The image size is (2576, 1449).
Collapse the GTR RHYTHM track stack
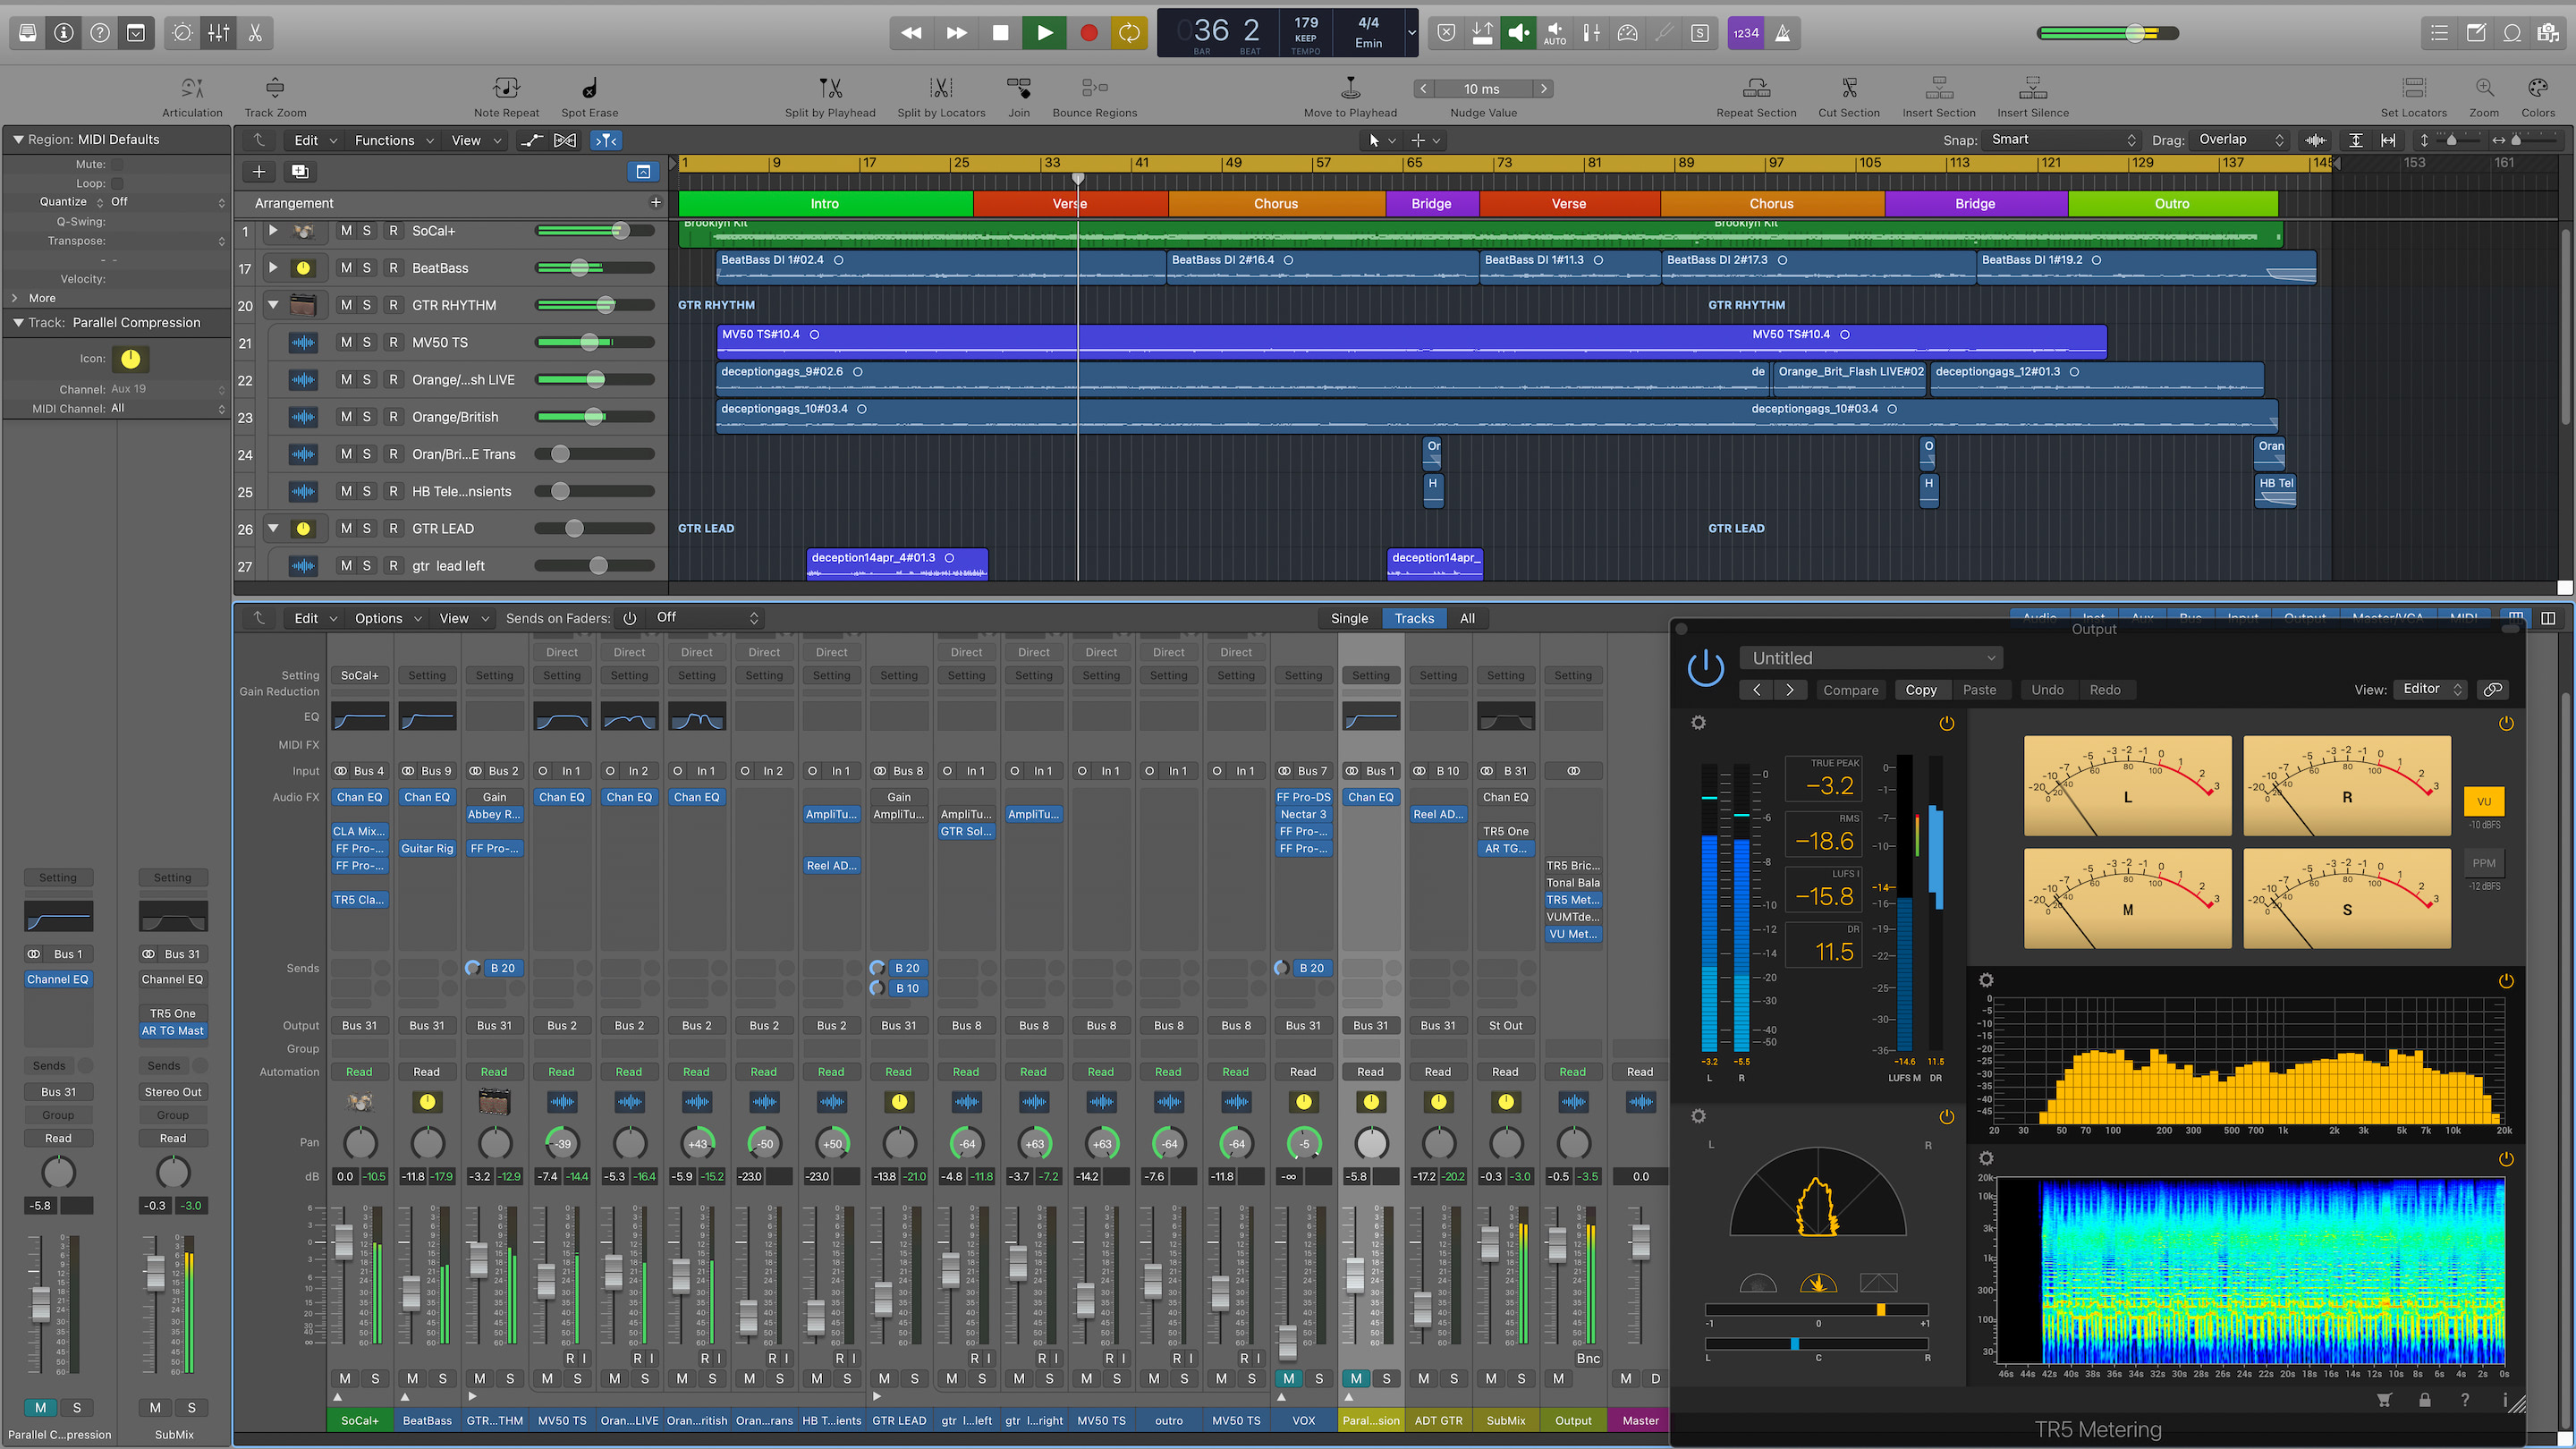point(273,305)
